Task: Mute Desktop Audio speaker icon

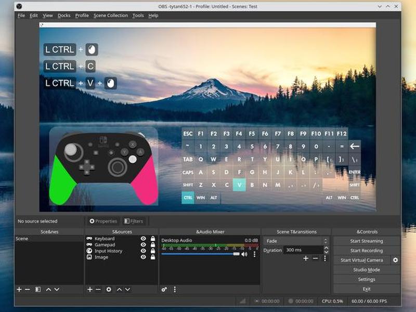Action: coord(244,254)
